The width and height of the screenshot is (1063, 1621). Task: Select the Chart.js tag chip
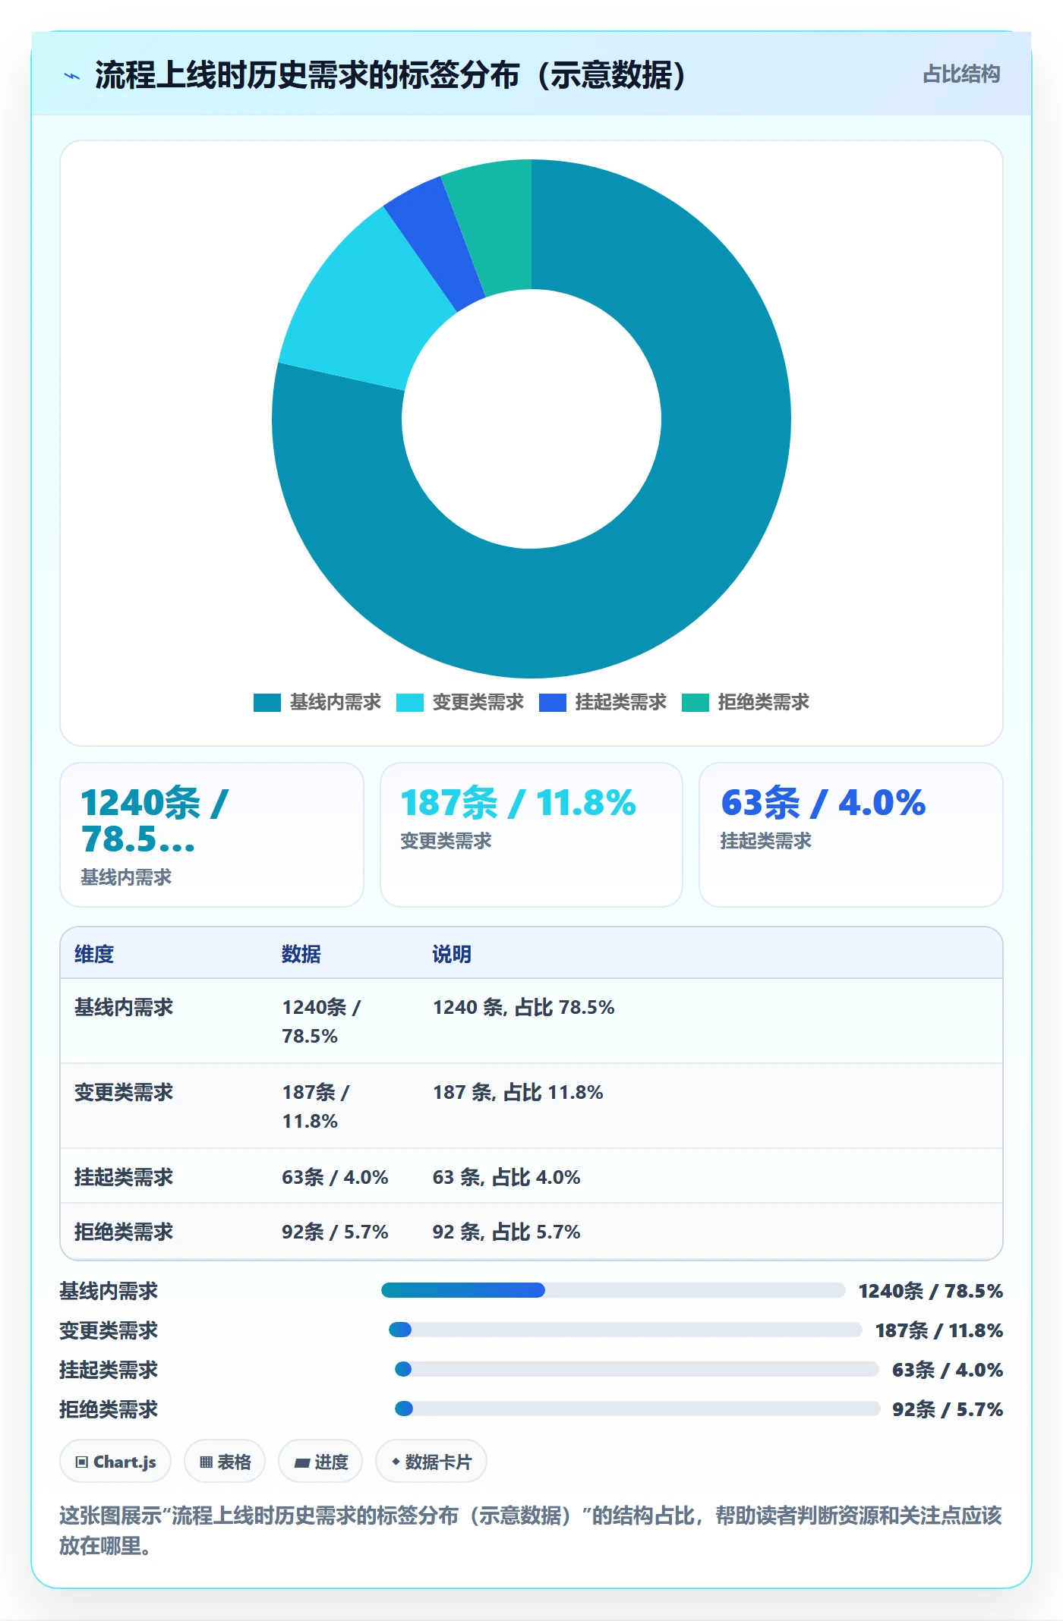pyautogui.click(x=115, y=1462)
